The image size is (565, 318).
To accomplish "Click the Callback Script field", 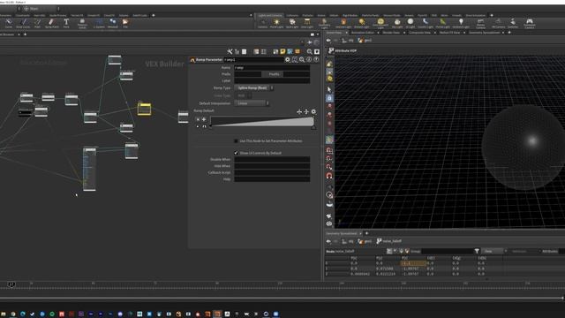I will (272, 173).
